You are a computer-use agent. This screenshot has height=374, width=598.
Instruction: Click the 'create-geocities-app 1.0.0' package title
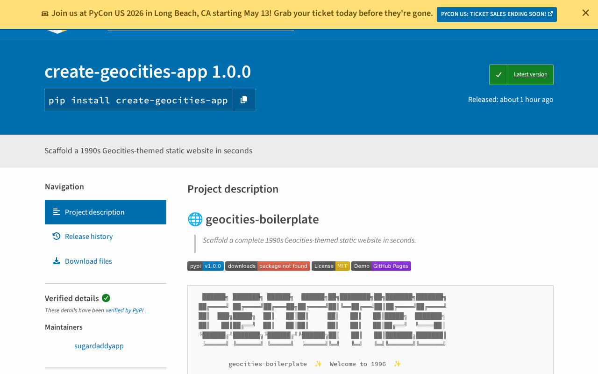click(x=148, y=72)
